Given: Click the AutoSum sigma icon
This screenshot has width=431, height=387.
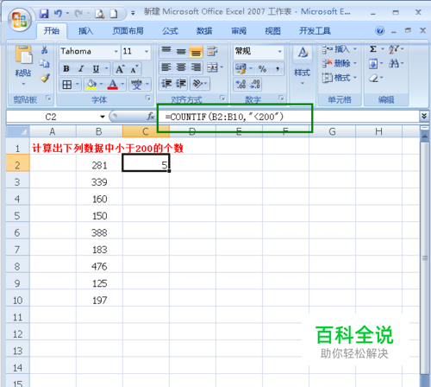Looking at the screenshot, I should point(373,49).
